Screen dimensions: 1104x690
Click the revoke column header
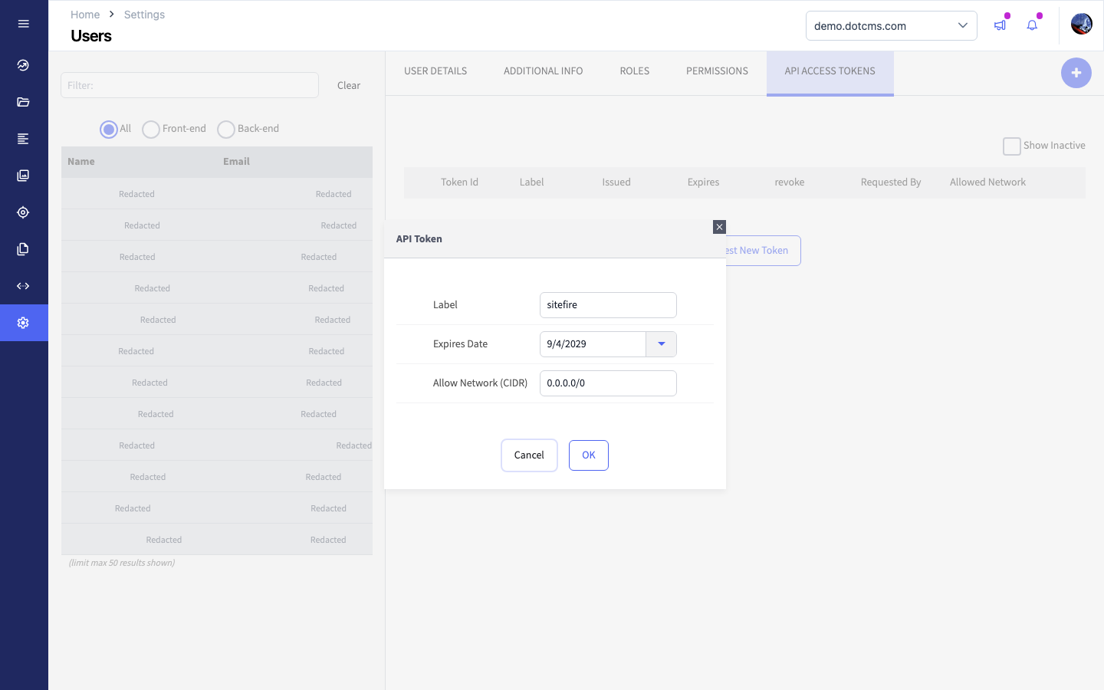[790, 182]
